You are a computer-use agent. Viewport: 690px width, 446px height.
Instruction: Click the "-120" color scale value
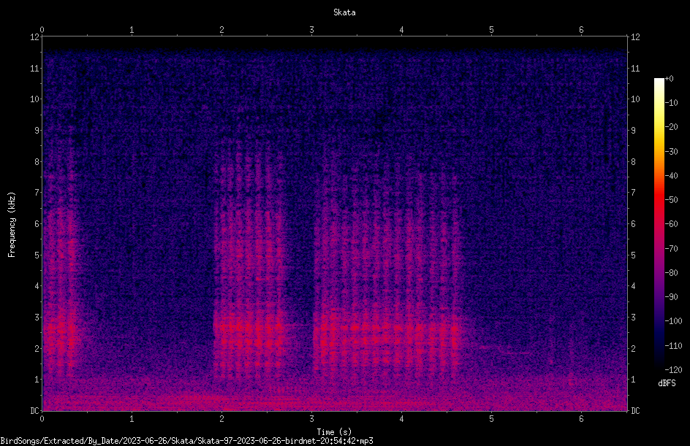pyautogui.click(x=673, y=370)
